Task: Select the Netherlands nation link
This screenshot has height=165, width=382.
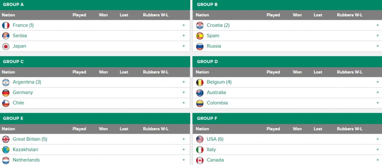Action: (26, 160)
